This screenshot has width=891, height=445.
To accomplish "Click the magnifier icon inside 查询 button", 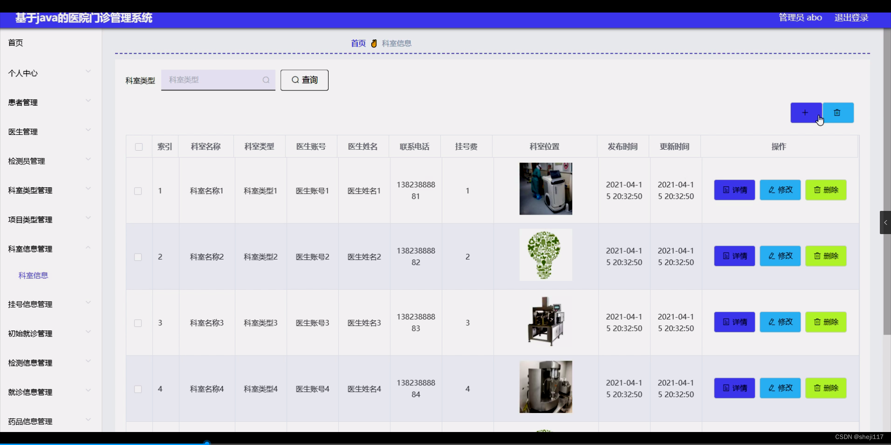I will click(x=295, y=80).
